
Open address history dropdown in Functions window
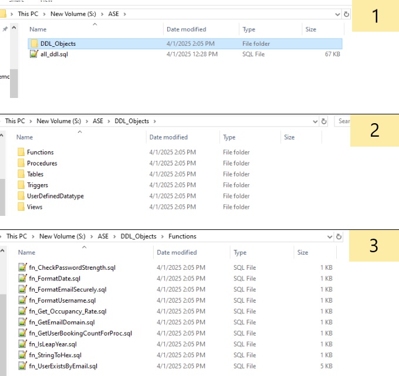[329, 236]
